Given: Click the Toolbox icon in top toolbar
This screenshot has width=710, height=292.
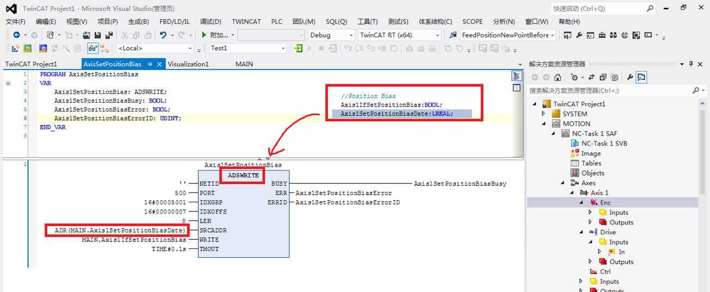Looking at the screenshot, I should (602, 35).
